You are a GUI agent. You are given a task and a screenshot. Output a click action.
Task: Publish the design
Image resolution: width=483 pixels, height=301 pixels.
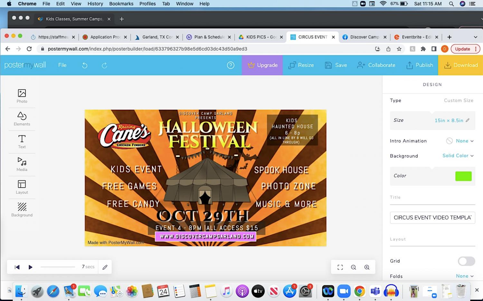click(x=420, y=65)
